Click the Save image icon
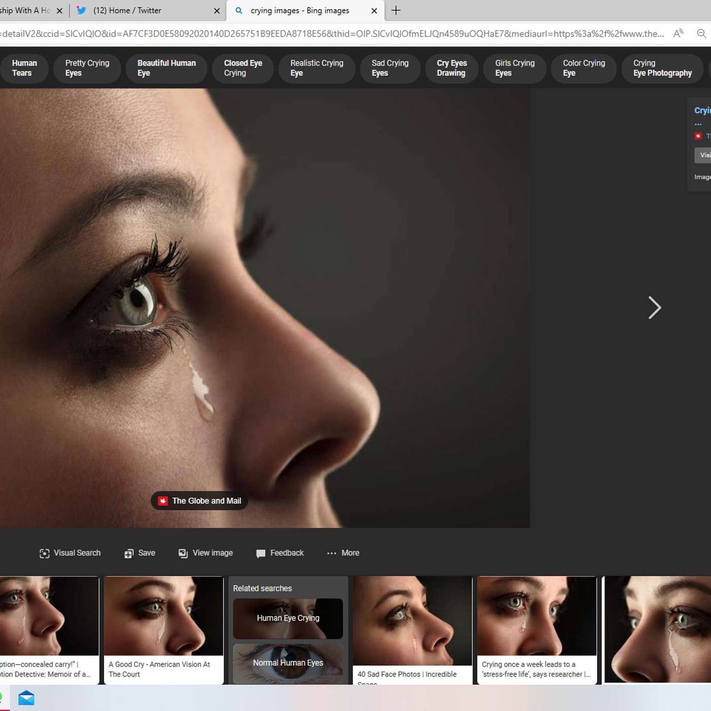711x711 pixels. pos(129,554)
